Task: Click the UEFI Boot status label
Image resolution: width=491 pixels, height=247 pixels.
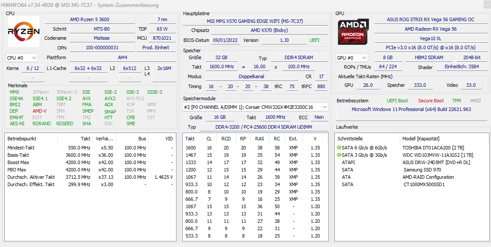Action: [x=398, y=101]
